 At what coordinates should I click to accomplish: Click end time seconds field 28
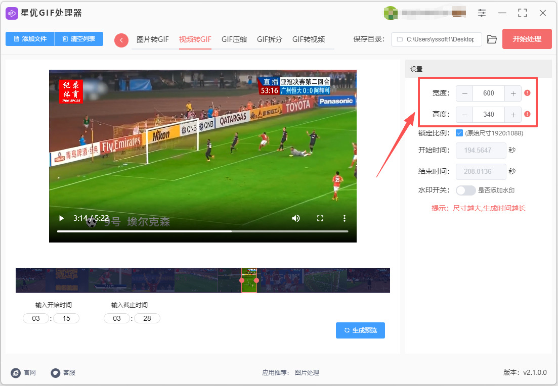tap(147, 318)
